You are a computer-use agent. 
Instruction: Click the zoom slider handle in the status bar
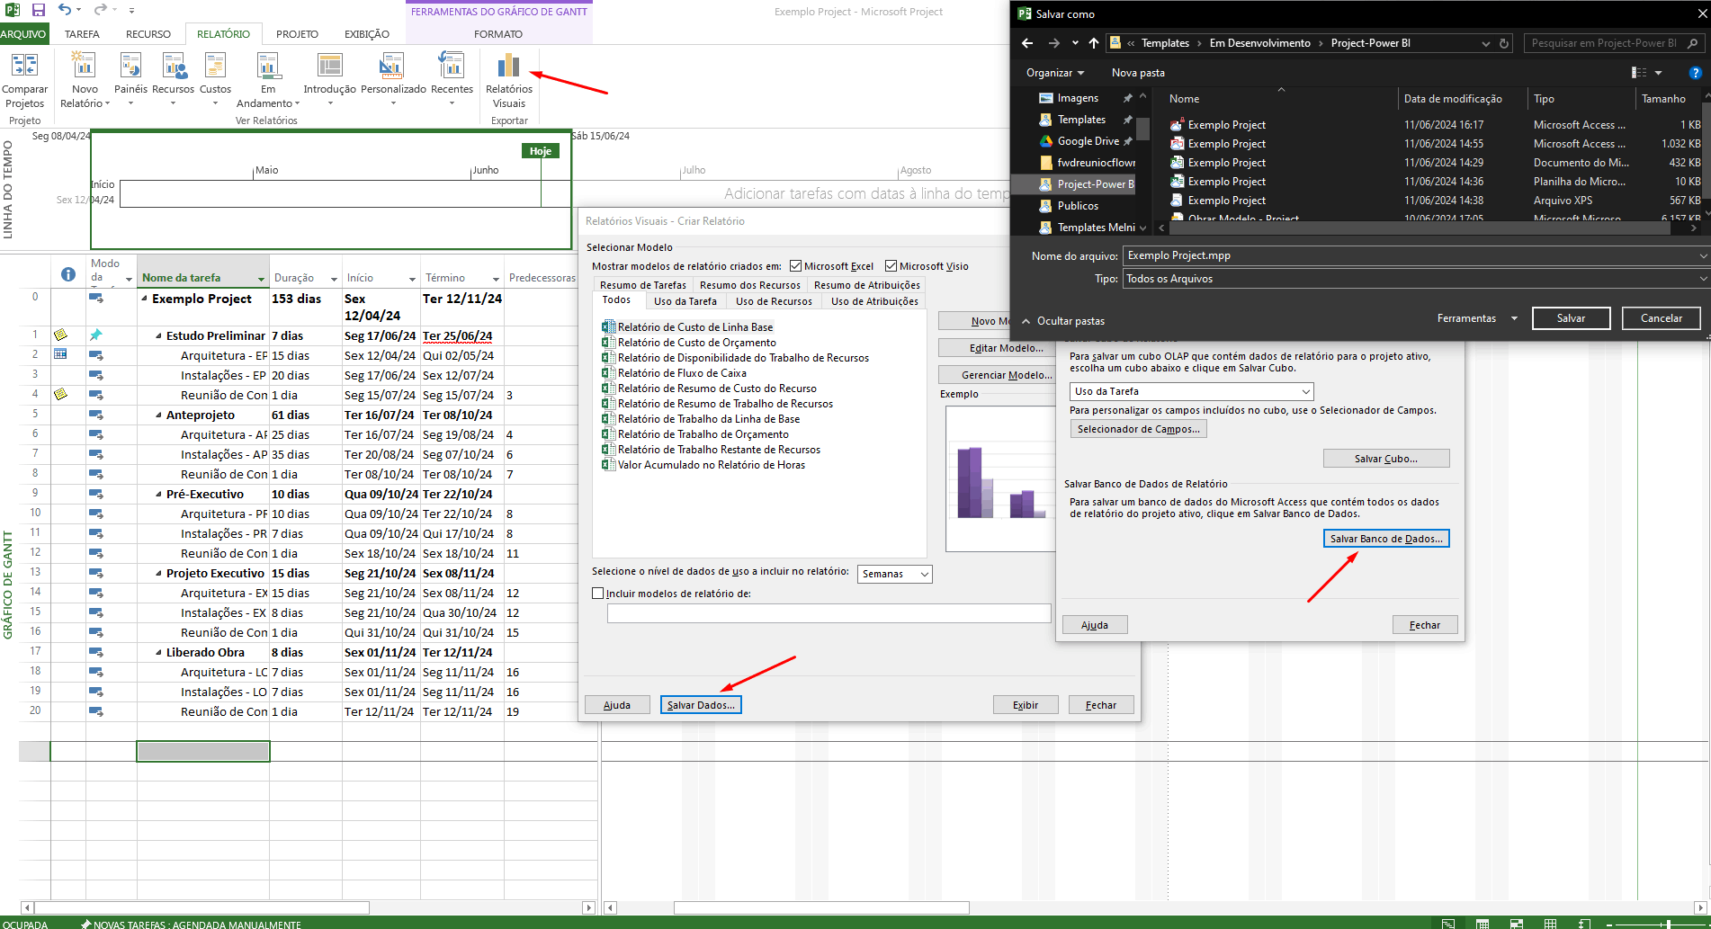click(x=1669, y=924)
